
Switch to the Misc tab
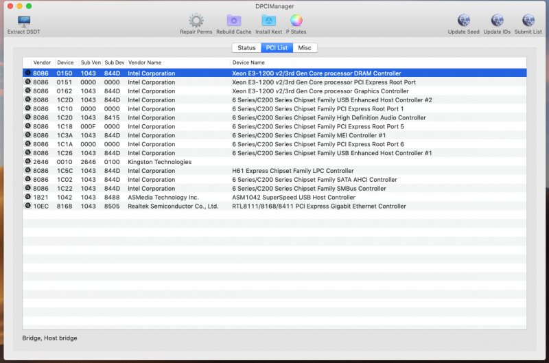(305, 48)
